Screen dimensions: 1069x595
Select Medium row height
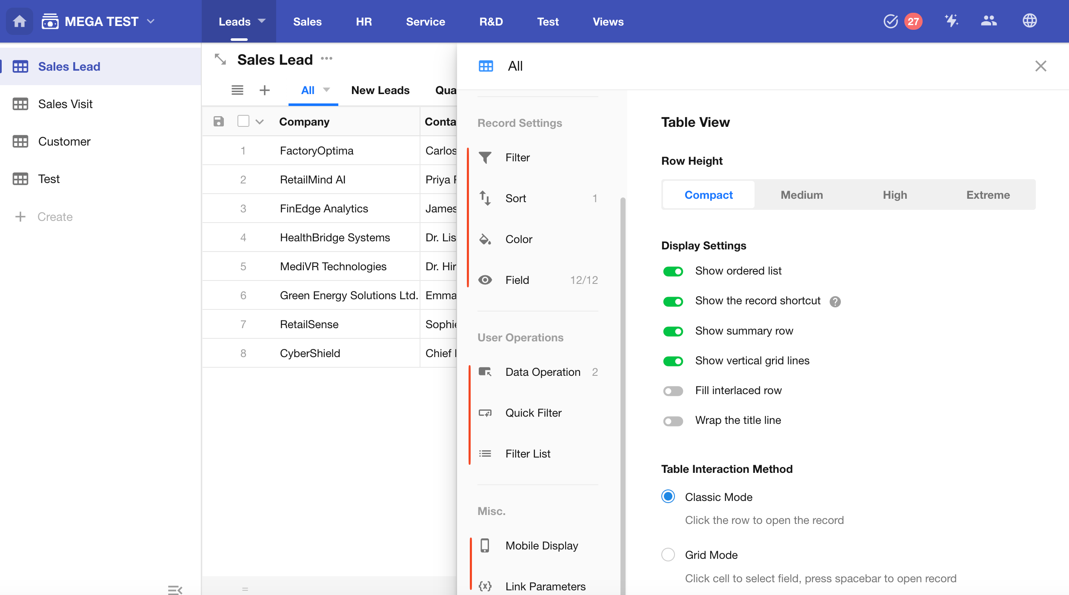pyautogui.click(x=802, y=195)
